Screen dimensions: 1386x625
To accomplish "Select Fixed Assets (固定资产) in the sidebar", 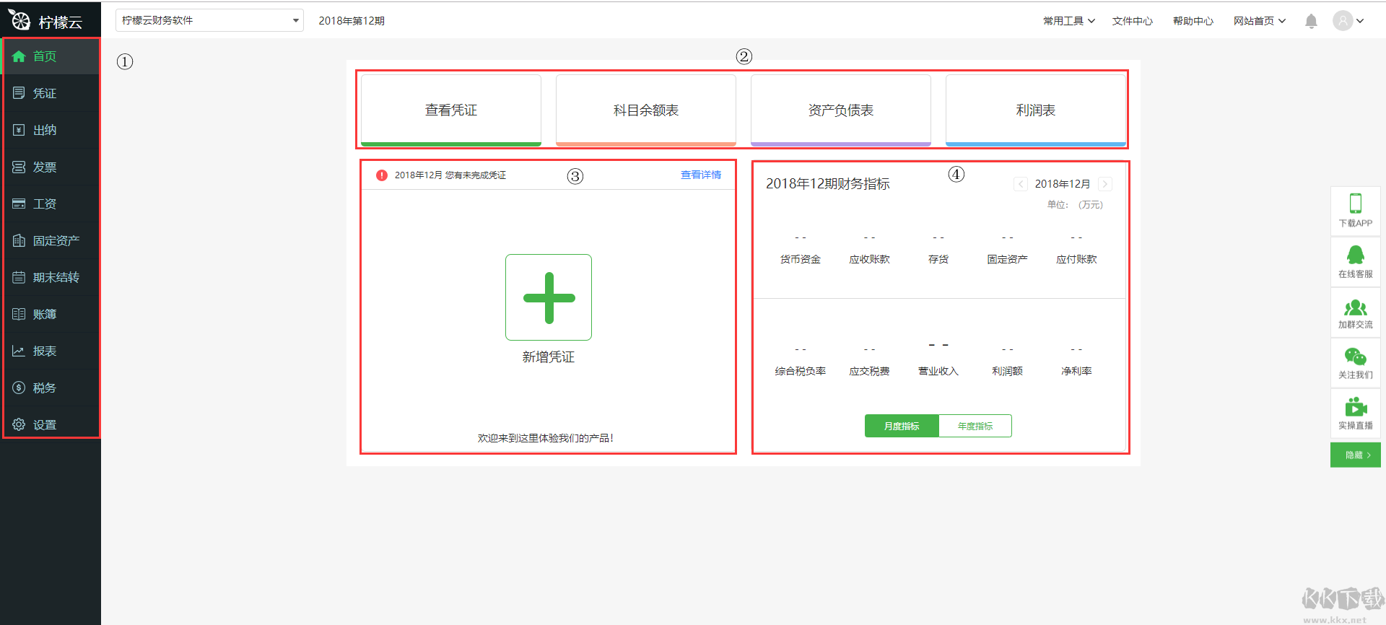I will [x=56, y=240].
